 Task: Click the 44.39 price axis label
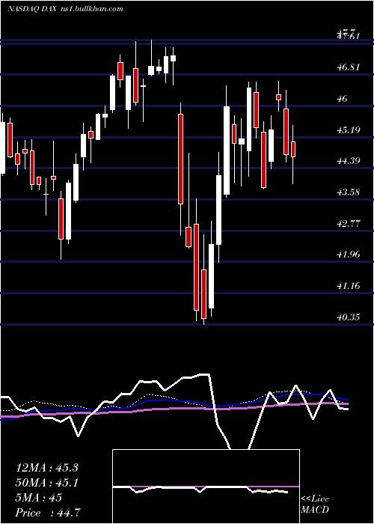coord(349,161)
